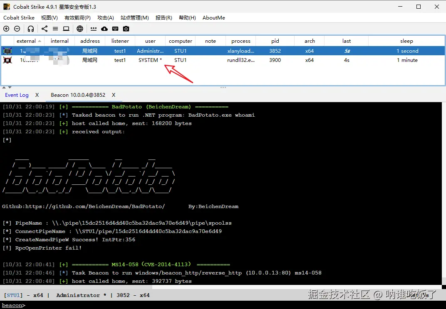
Task: Click the xlanyload... process cell
Action: click(240, 51)
